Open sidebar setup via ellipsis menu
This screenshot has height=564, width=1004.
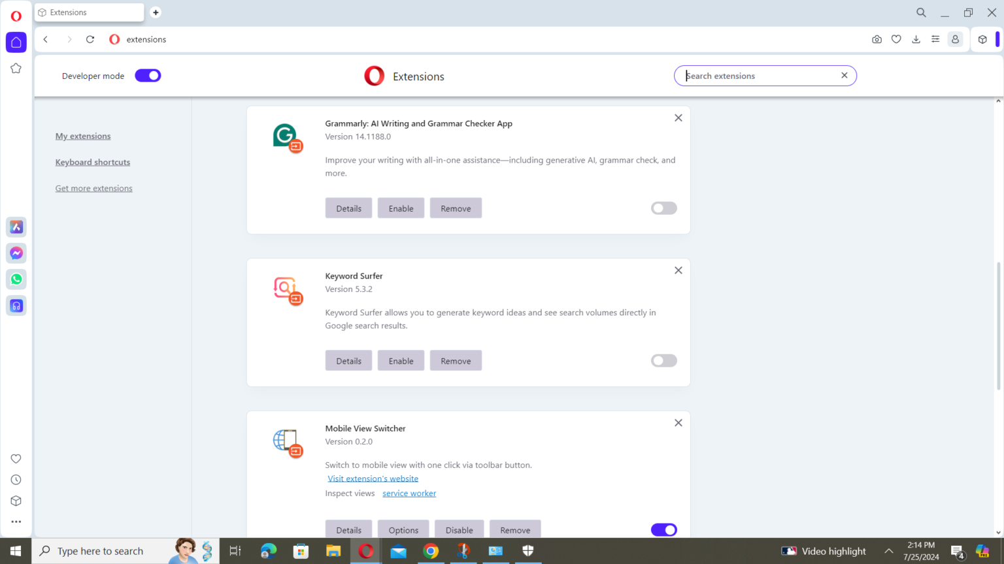pyautogui.click(x=16, y=521)
